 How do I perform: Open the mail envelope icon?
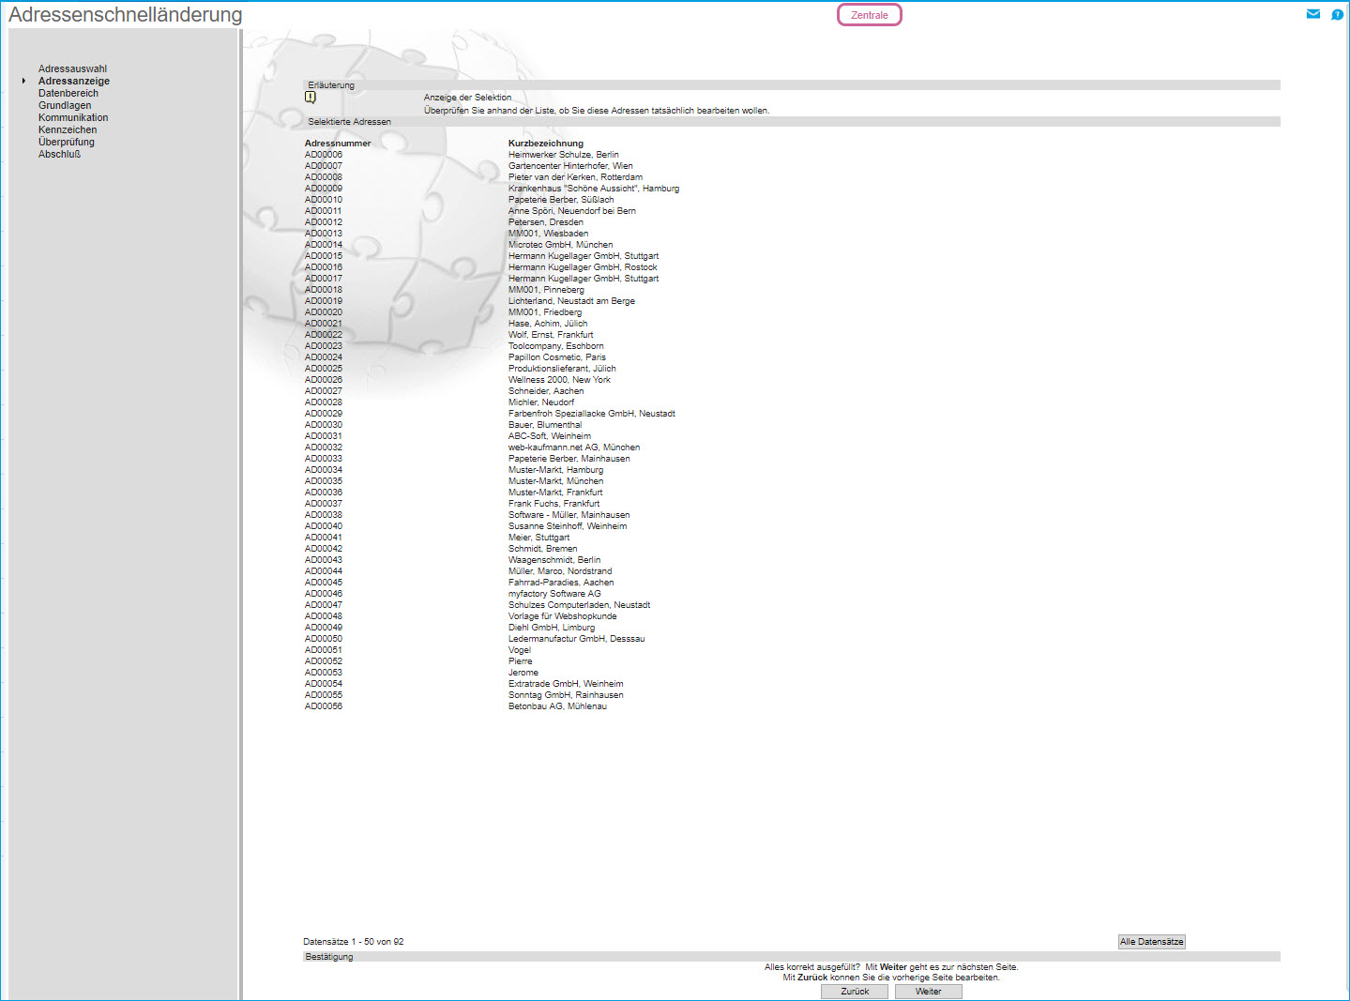1313,14
